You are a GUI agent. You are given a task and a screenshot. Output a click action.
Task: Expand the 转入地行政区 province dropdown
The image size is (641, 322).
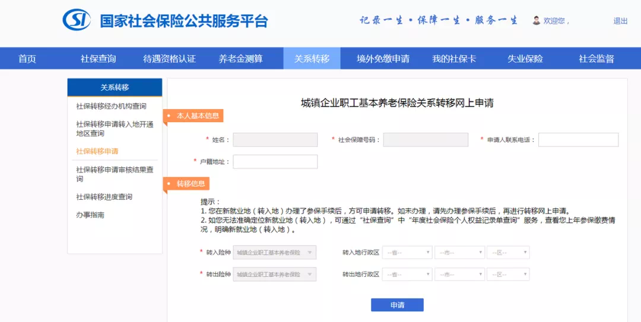pos(407,253)
